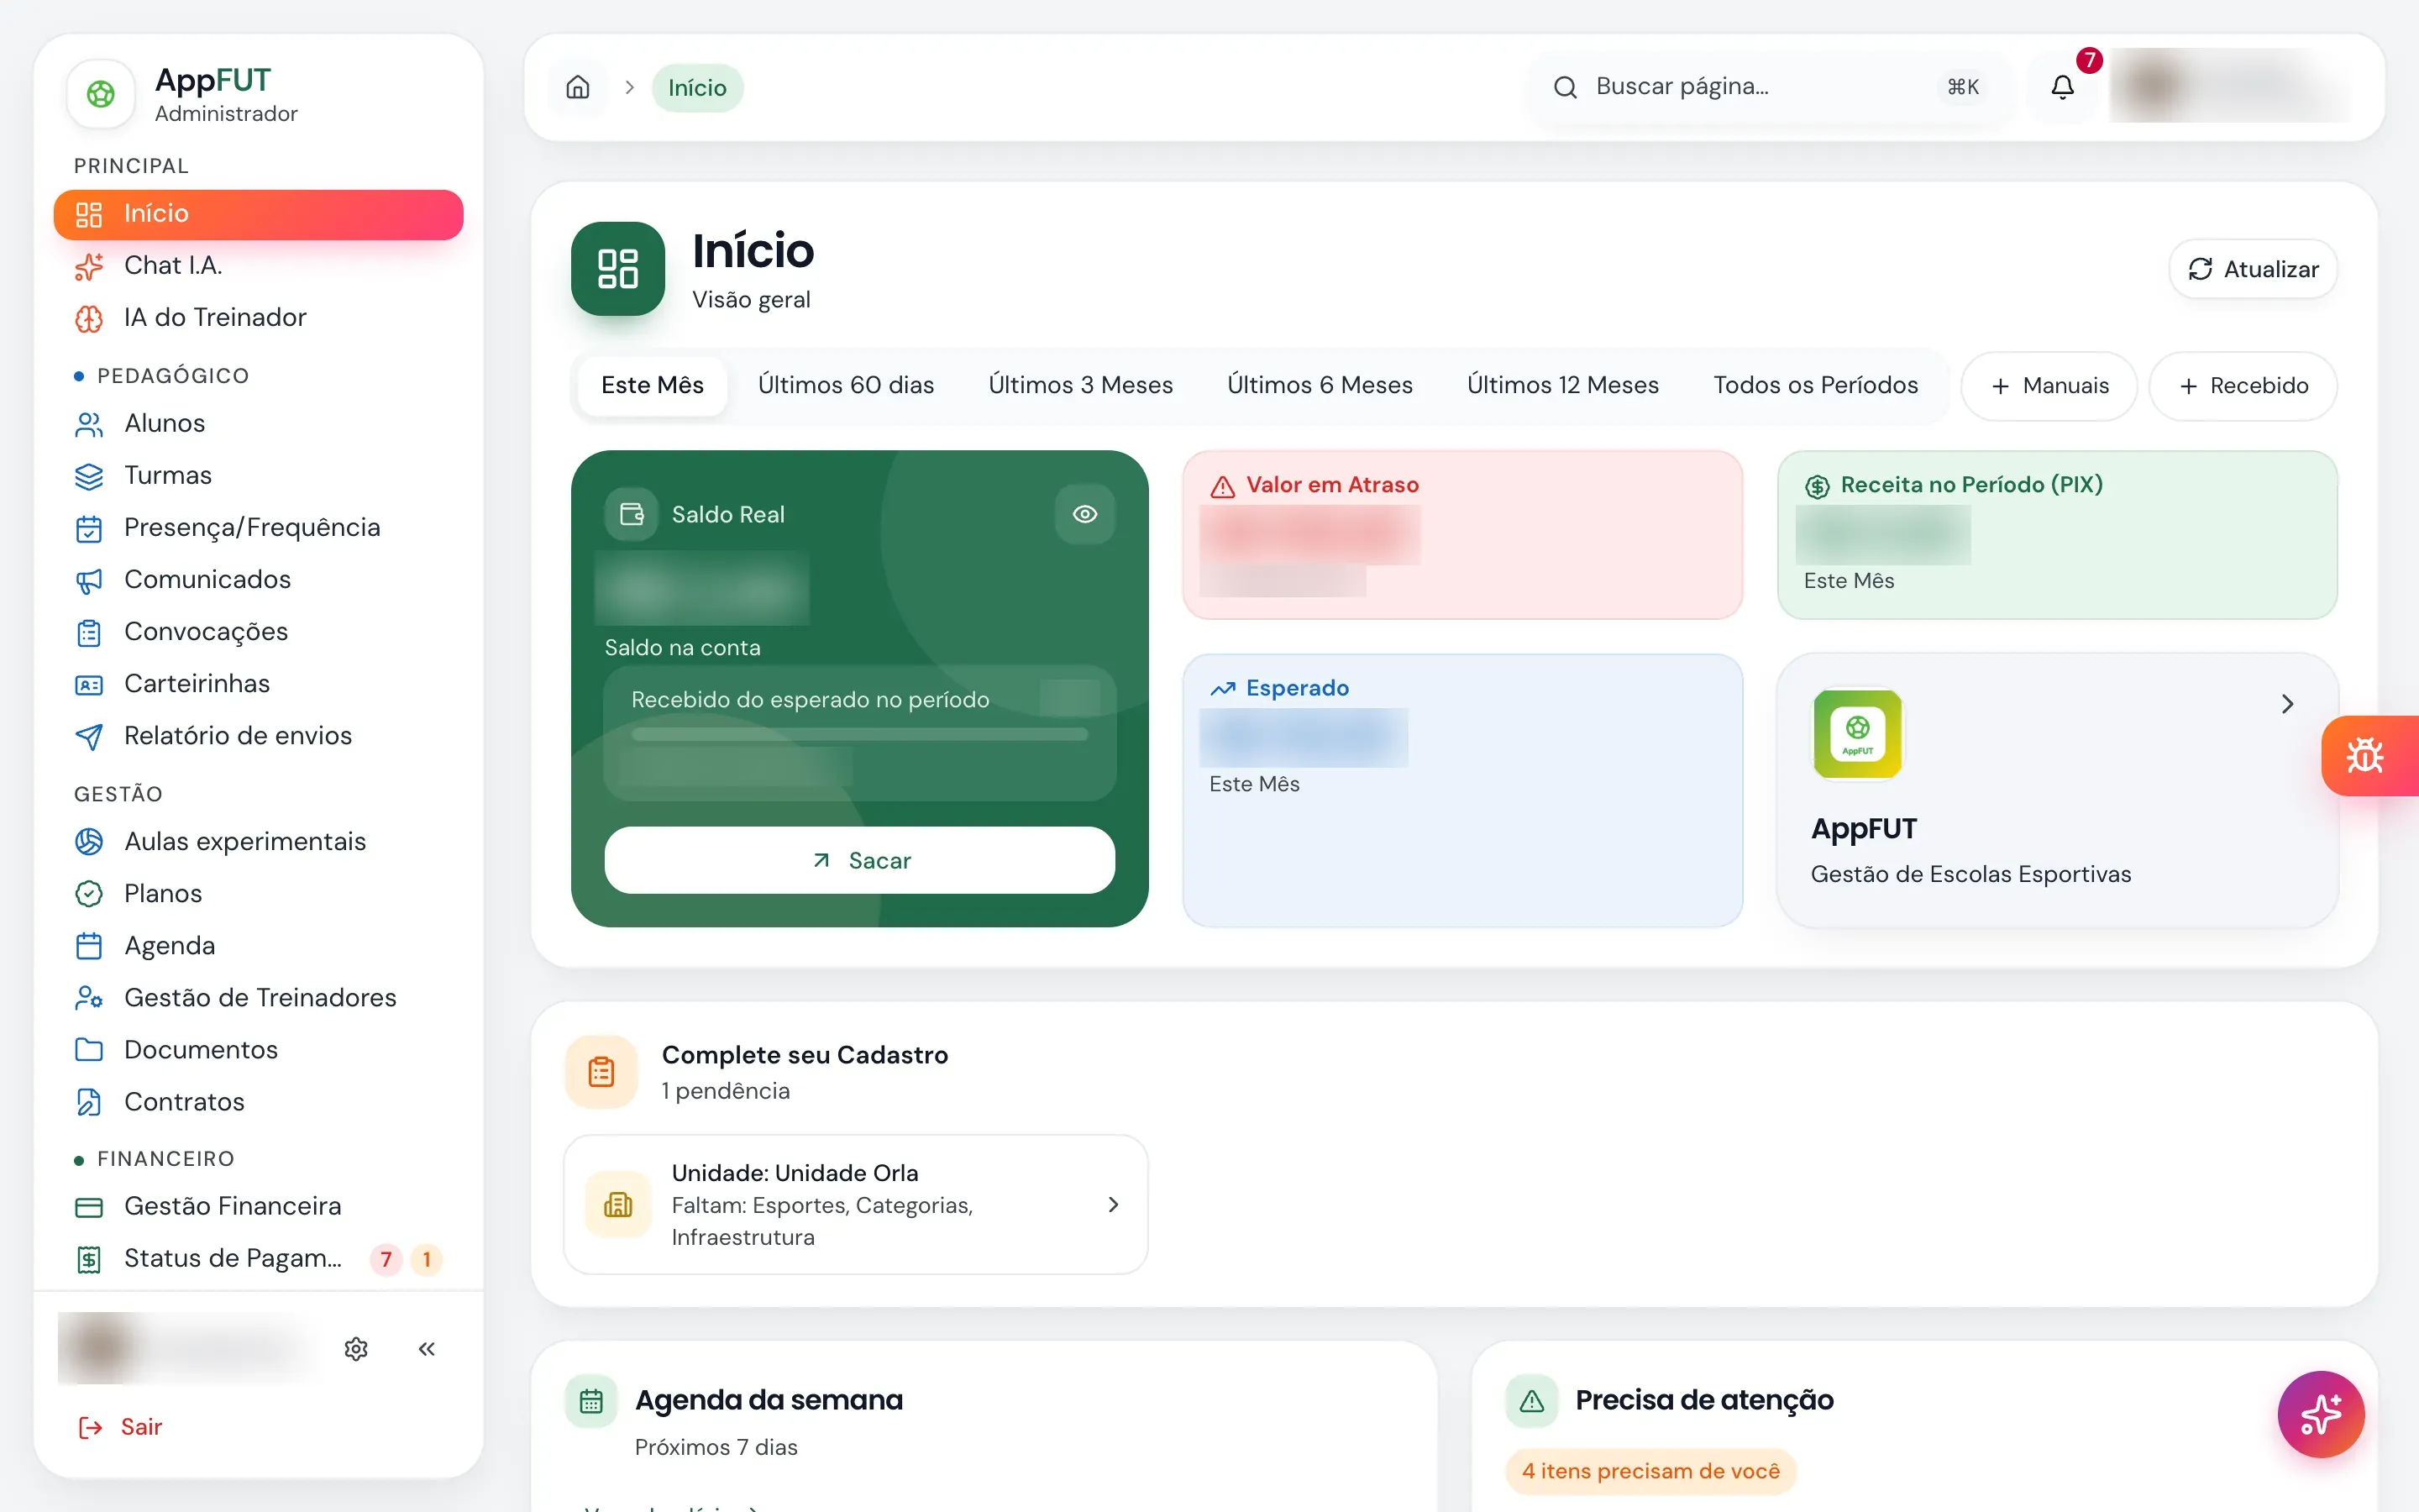Image resolution: width=2419 pixels, height=1512 pixels.
Task: Click the + Manuais button
Action: pyautogui.click(x=2049, y=386)
